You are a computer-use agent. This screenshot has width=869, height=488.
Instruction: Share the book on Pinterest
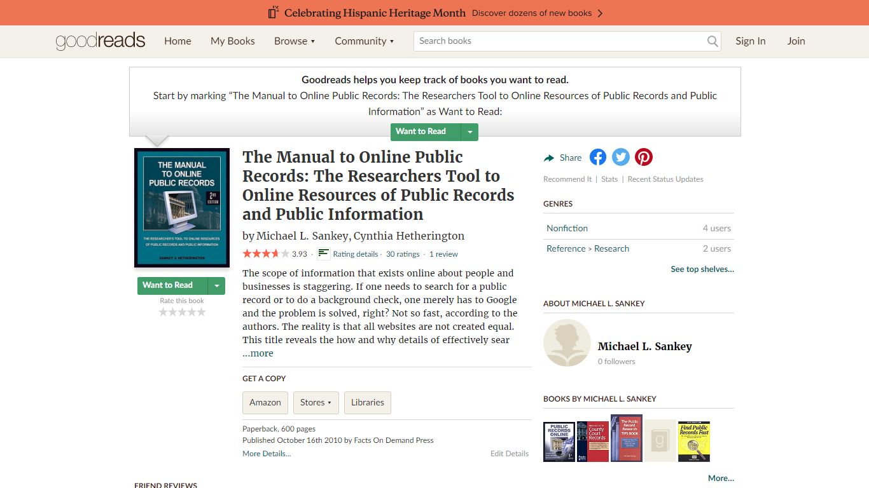(x=644, y=157)
